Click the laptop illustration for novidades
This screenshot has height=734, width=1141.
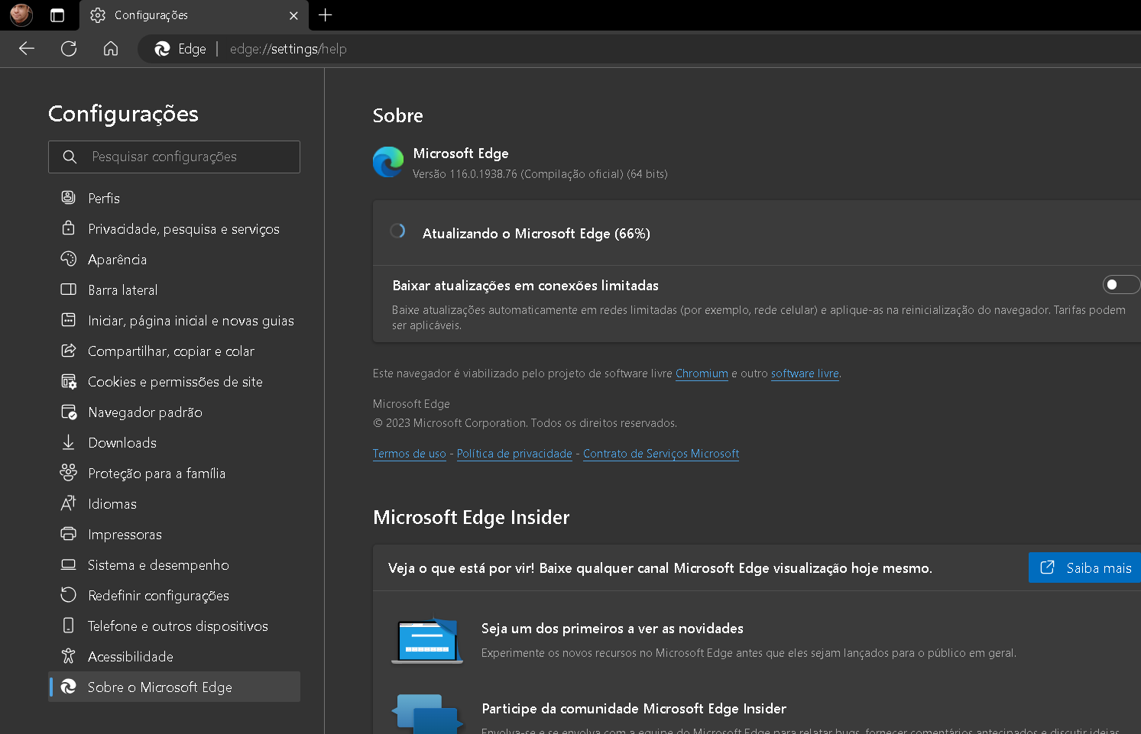point(427,640)
